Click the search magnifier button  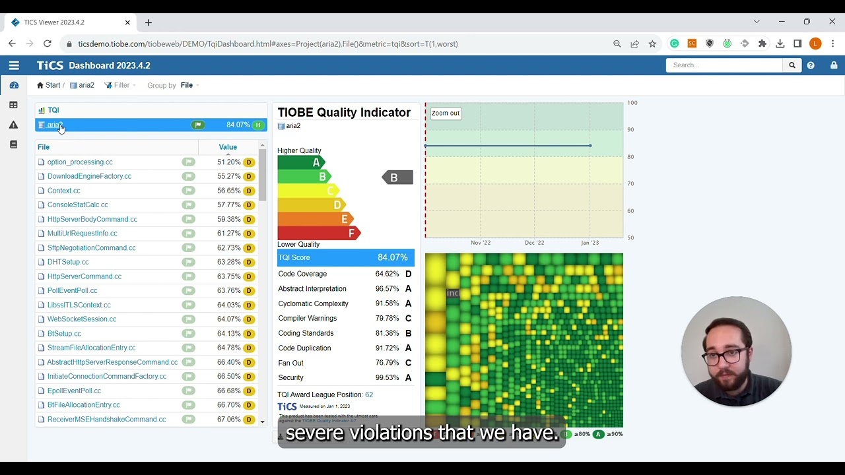[x=792, y=65]
